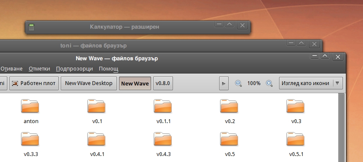The width and height of the screenshot is (363, 162).
Task: Close the toni file browser window
Action: pos(314,44)
